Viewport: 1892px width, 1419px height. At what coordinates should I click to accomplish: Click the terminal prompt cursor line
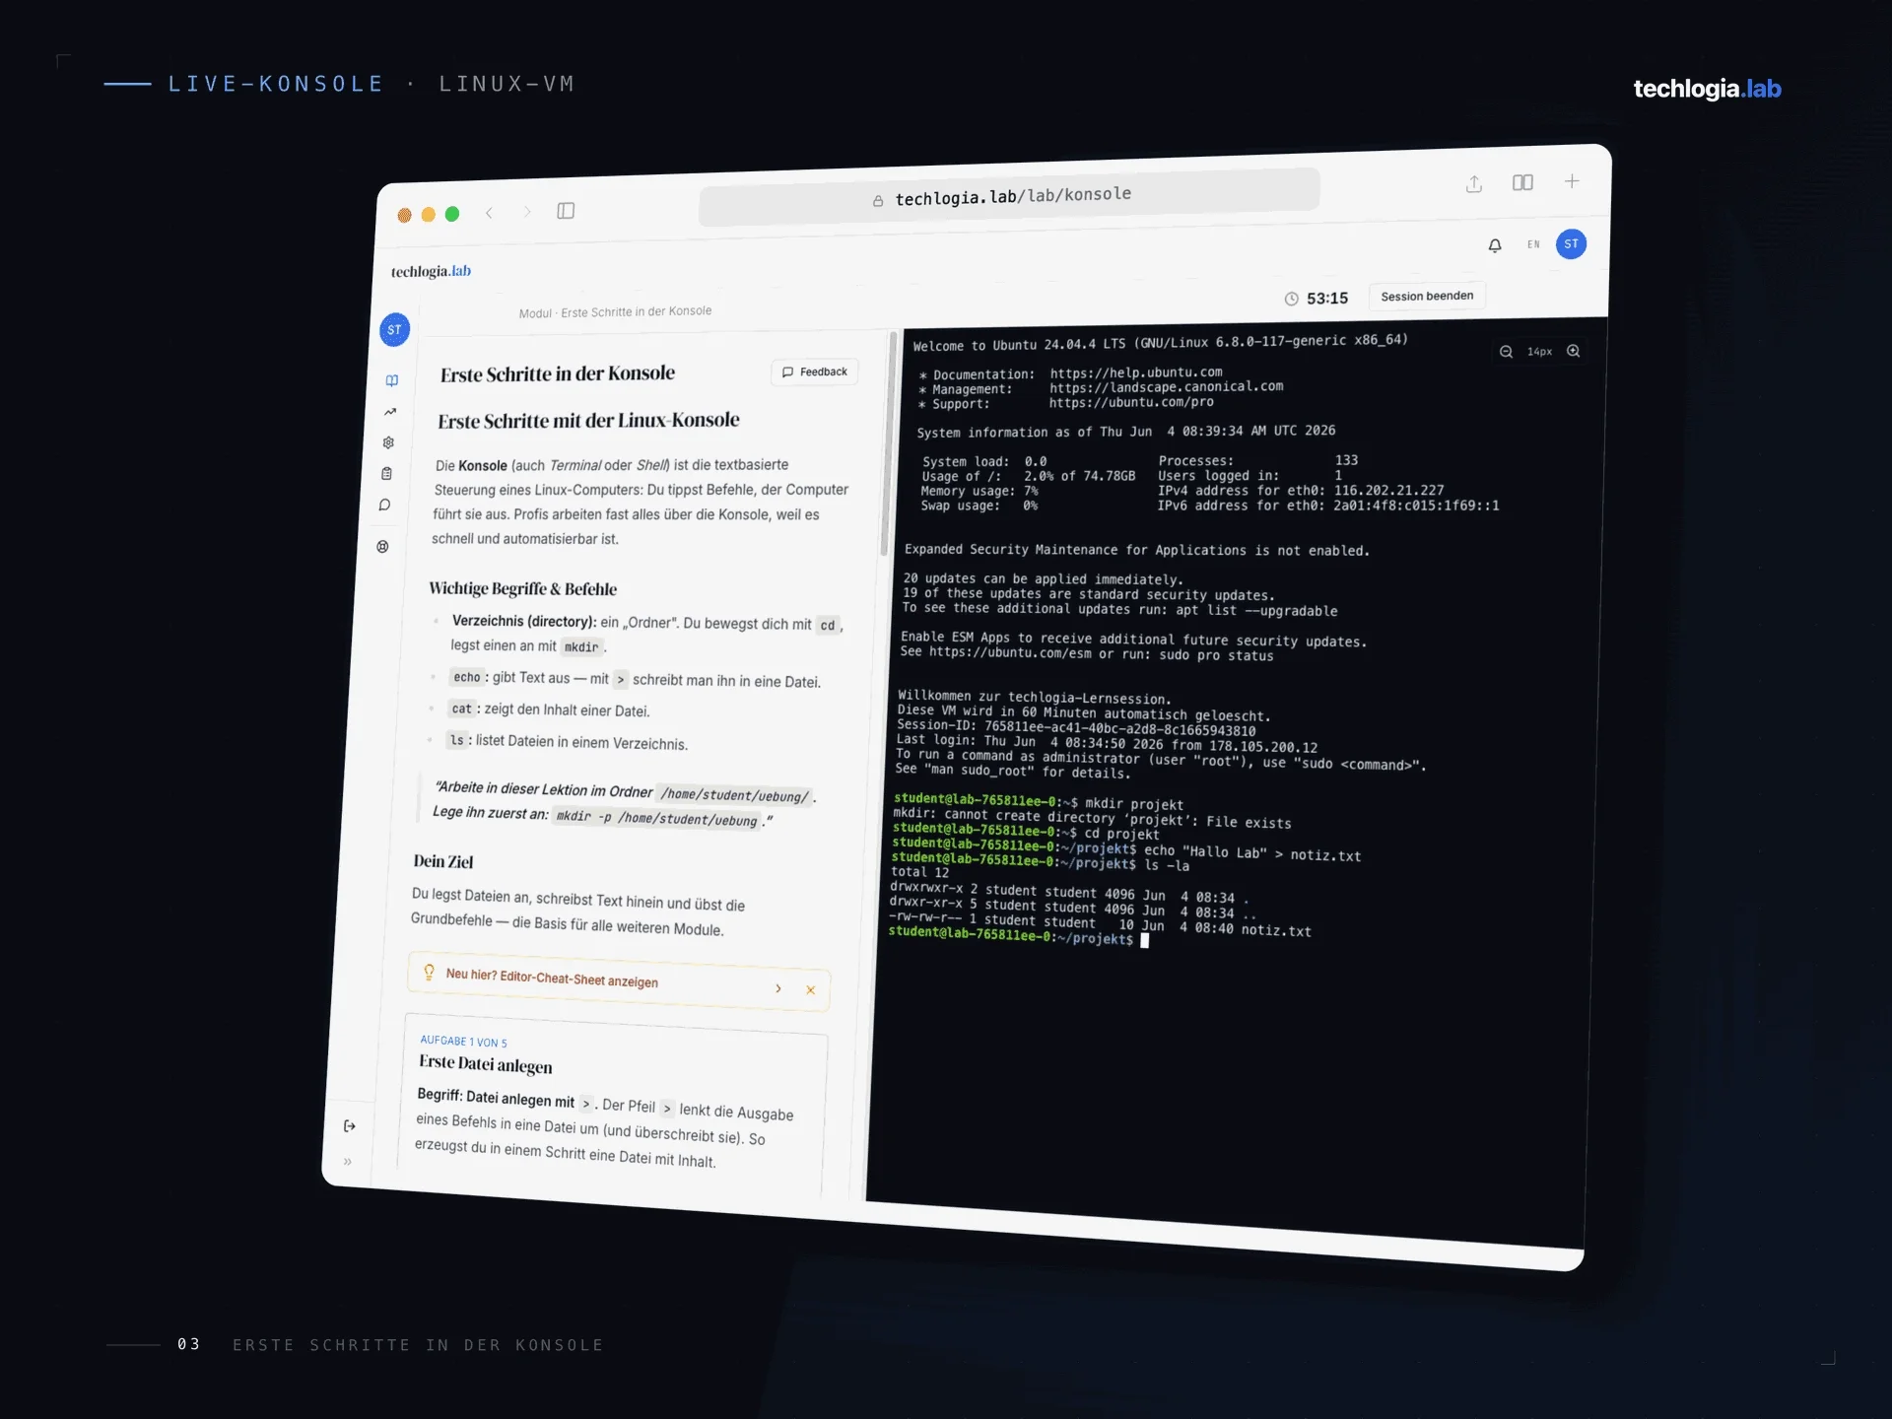1018,936
